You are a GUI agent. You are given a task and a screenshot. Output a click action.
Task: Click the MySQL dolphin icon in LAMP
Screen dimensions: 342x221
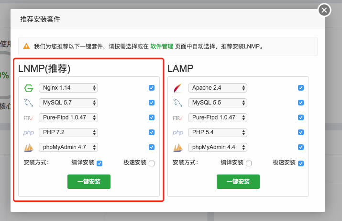point(178,103)
